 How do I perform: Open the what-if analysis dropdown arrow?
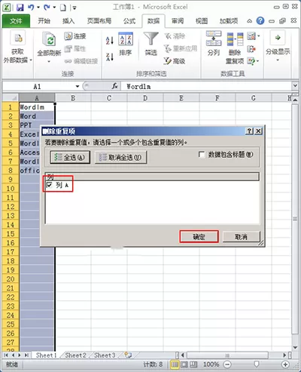257,61
